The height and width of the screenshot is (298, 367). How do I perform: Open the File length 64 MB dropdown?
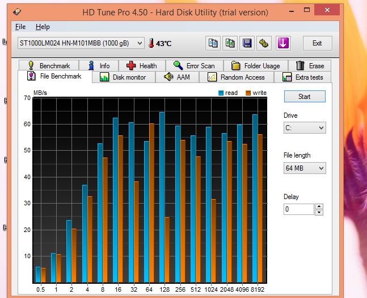305,168
